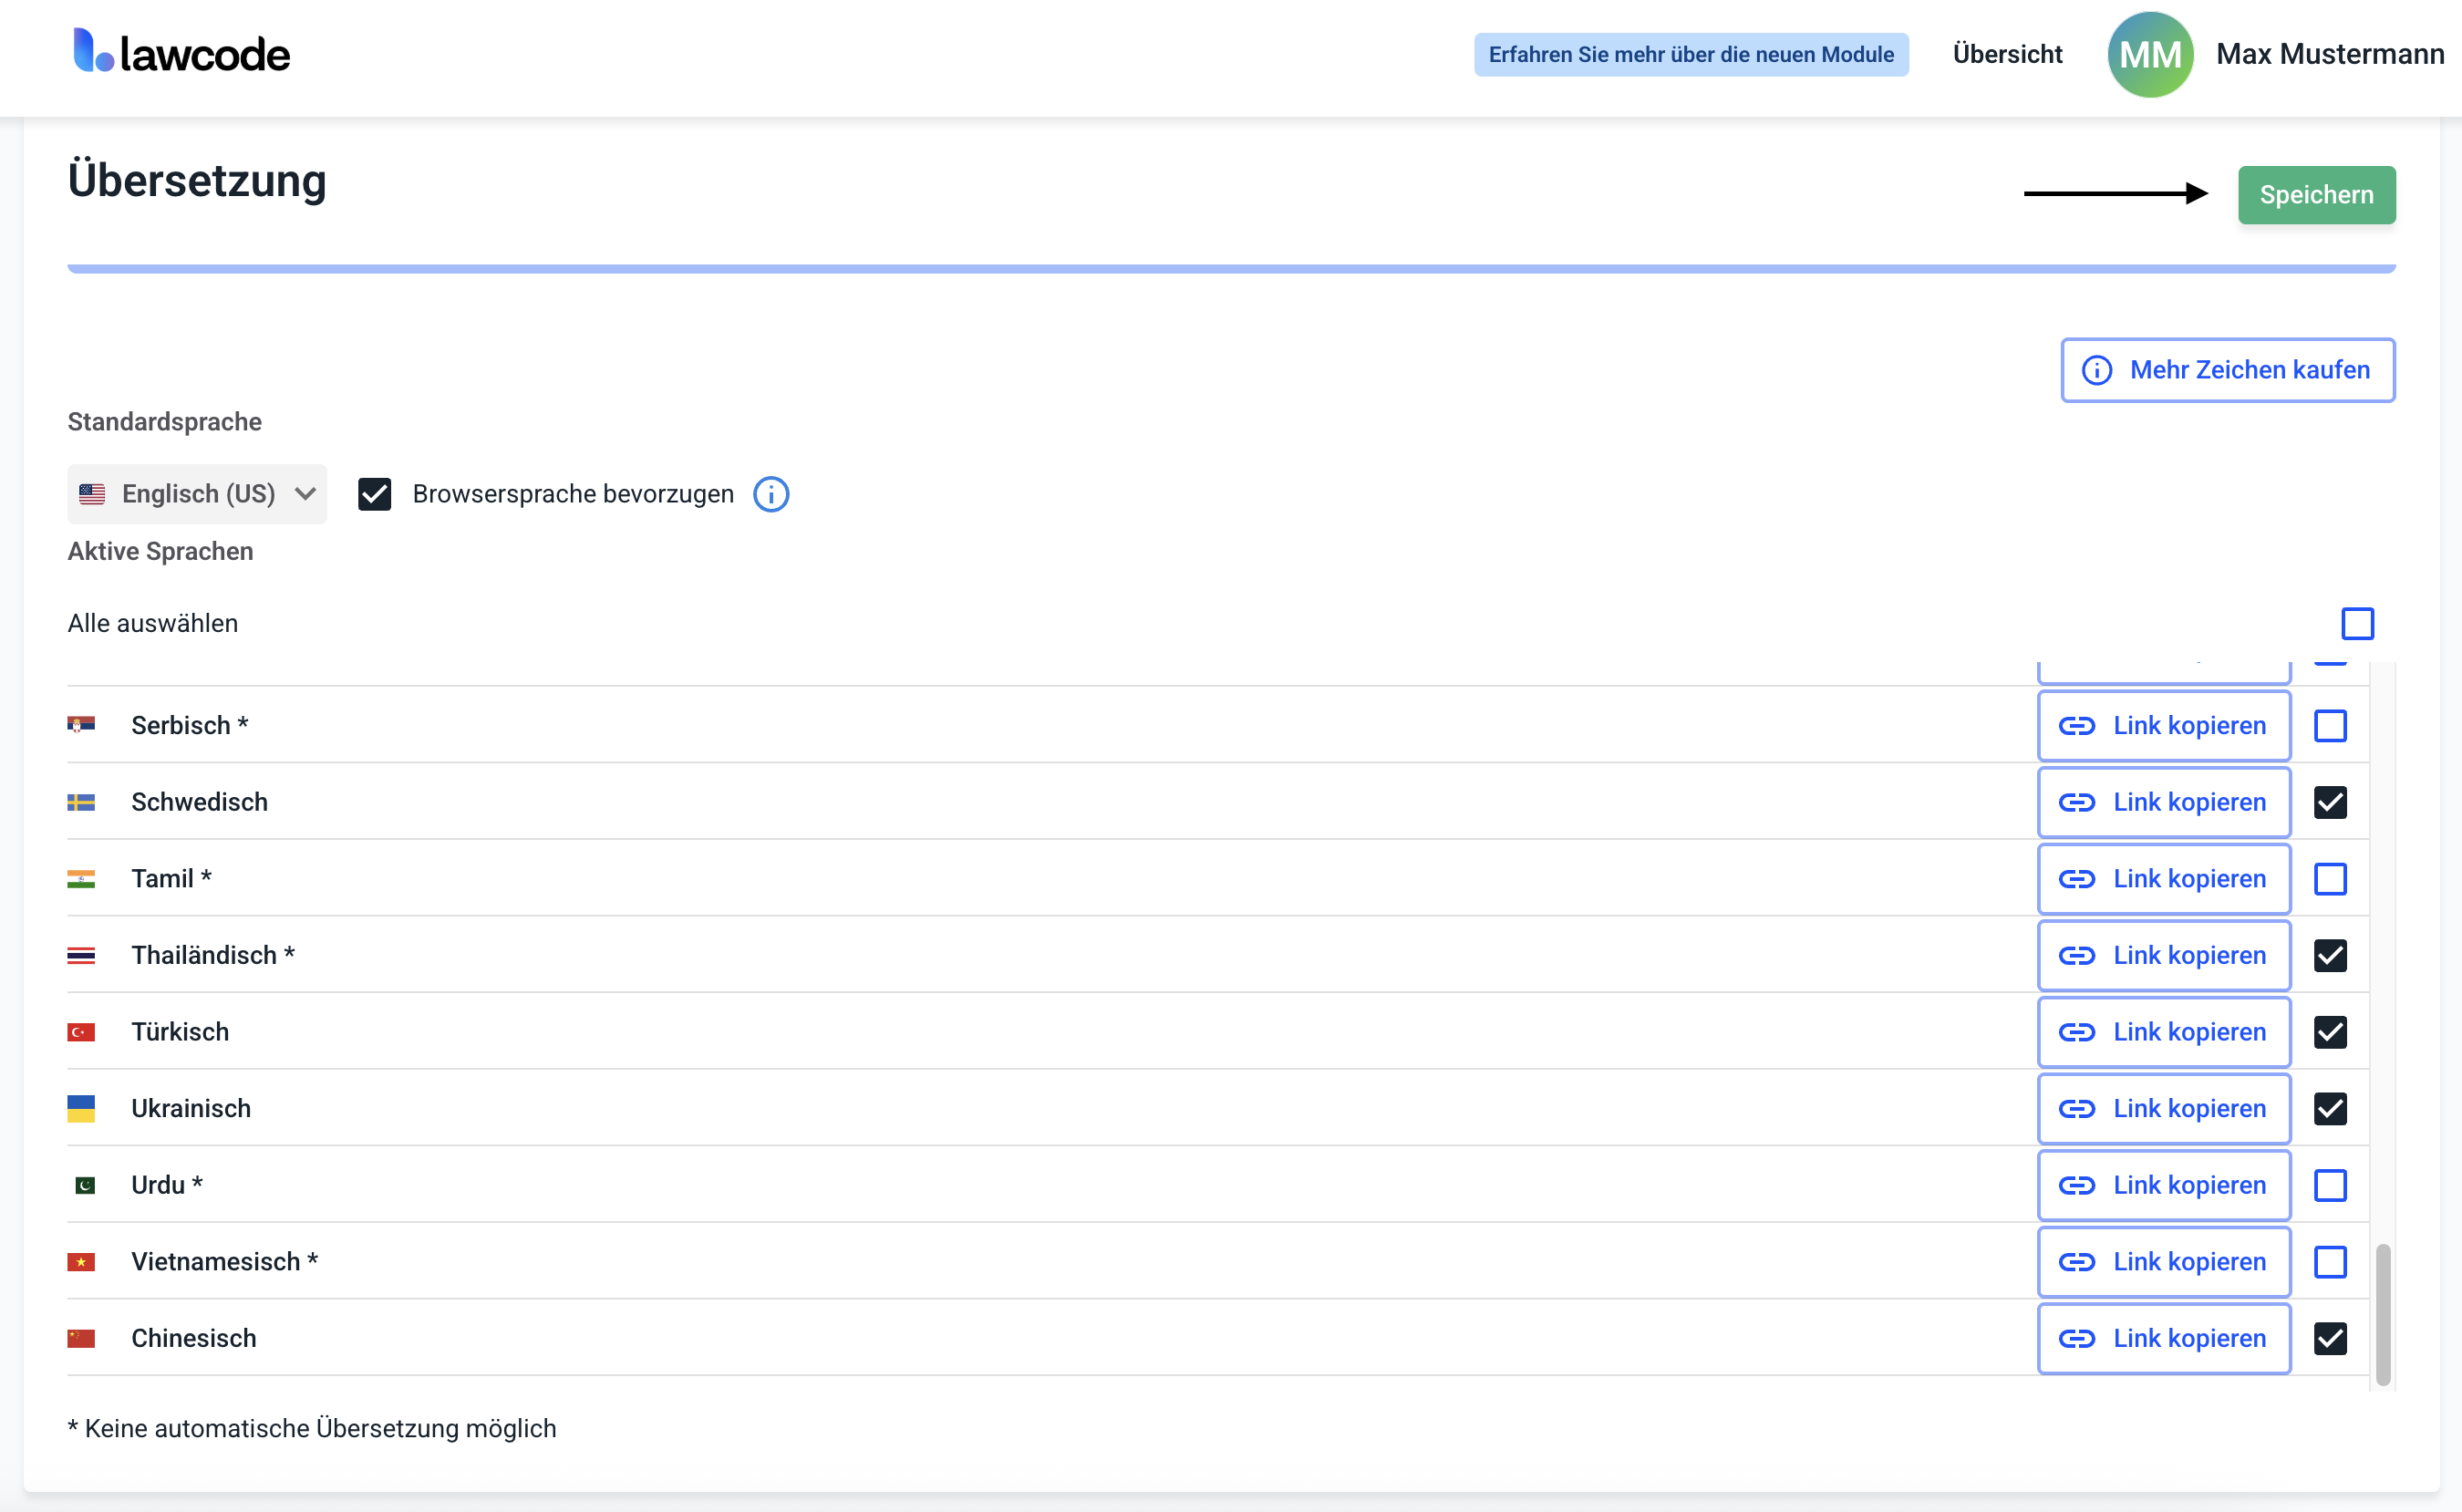This screenshot has height=1512, width=2462.
Task: Click the dropdown chevron next to Englisch (US)
Action: [x=305, y=494]
